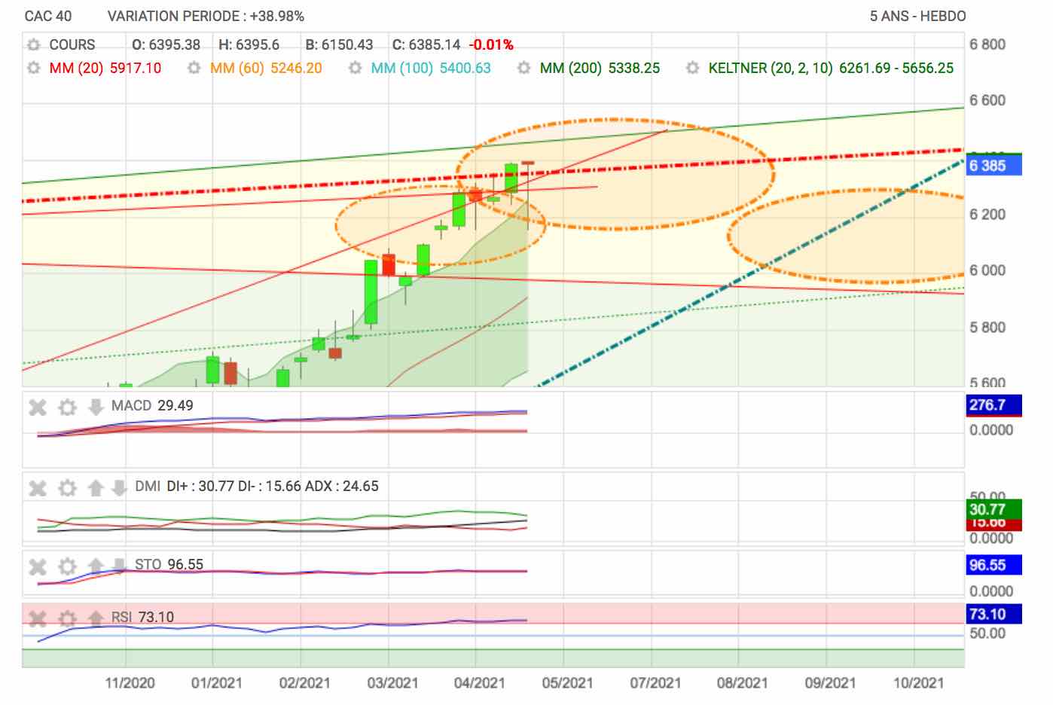Click the 5 800 price axis label
The image size is (1053, 705).
(x=987, y=328)
